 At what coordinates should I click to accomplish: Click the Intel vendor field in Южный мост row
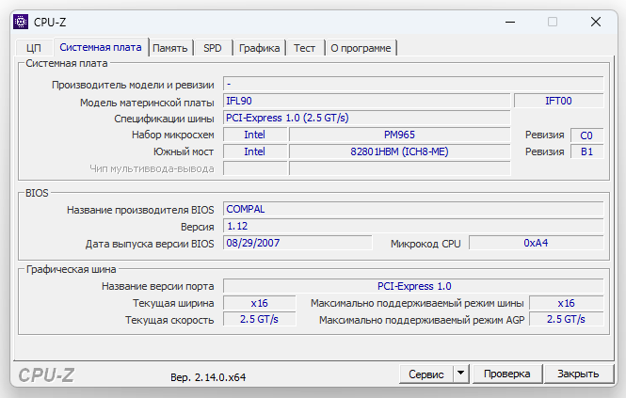coord(255,151)
